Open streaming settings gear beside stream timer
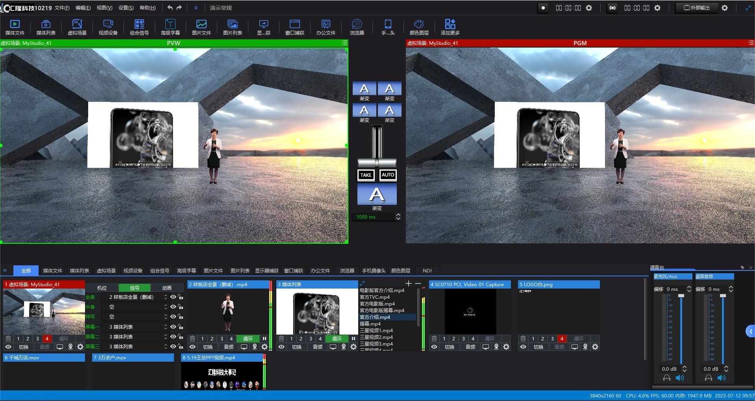This screenshot has width=755, height=401. 657,8
